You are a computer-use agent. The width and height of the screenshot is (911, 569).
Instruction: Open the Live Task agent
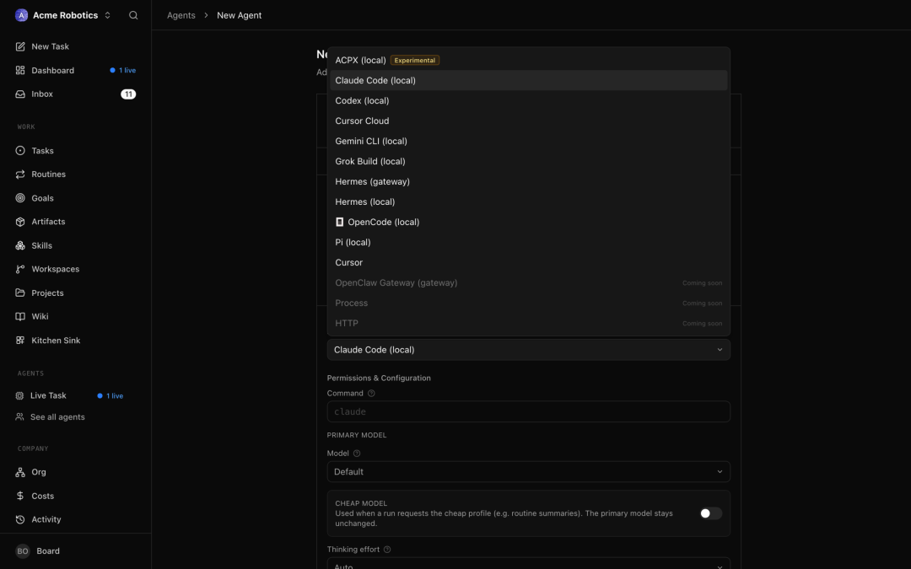(48, 395)
